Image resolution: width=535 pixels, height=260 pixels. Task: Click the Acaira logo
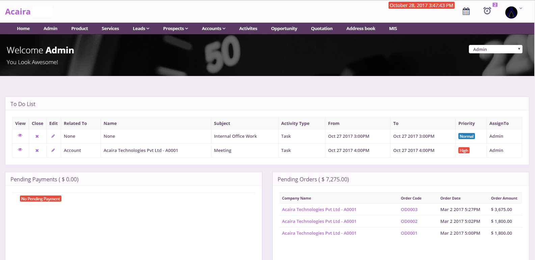pyautogui.click(x=18, y=12)
